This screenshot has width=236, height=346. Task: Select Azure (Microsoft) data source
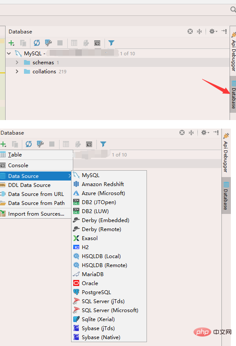tap(109, 193)
